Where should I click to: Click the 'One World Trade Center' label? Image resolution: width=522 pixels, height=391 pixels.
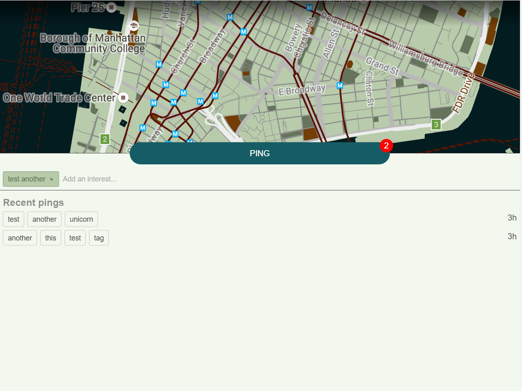point(59,98)
